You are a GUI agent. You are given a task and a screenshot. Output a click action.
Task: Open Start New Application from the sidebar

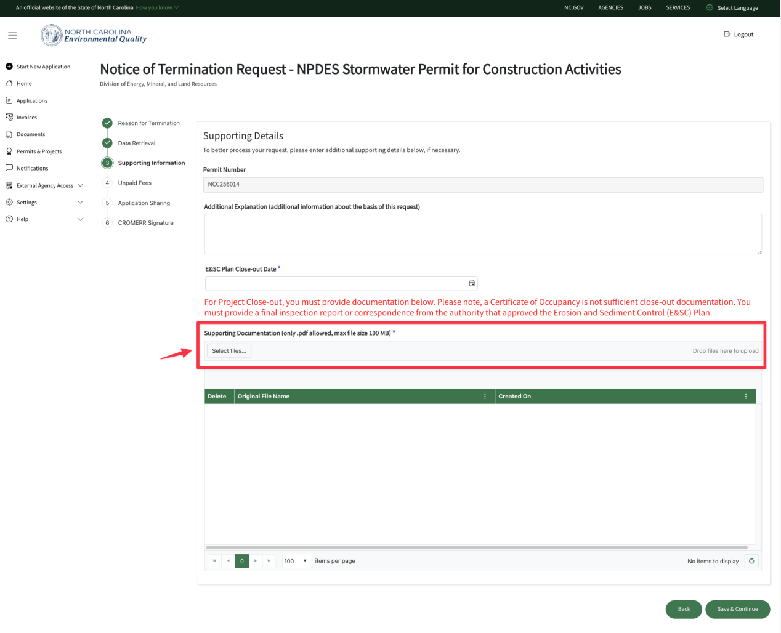point(8,66)
